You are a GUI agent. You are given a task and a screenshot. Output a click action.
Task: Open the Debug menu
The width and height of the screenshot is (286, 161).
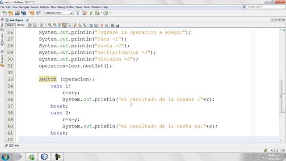coord(61,7)
